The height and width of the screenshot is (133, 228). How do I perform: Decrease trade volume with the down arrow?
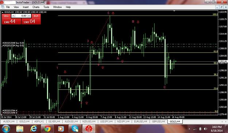[x=13, y=16]
